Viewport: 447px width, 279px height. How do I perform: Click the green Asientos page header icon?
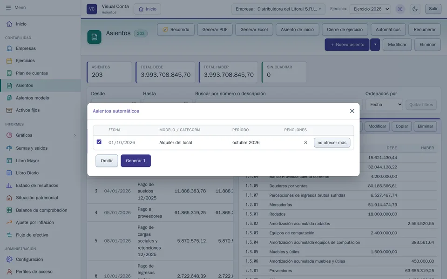click(95, 37)
